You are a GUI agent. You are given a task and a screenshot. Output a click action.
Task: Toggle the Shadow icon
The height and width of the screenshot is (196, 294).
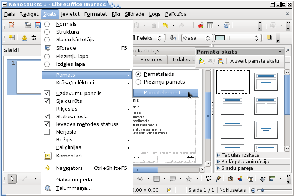pyautogui.click(x=269, y=37)
